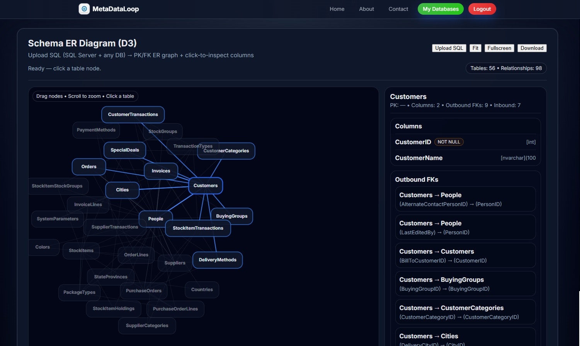Select the Customers → Customers FK card

tap(465, 256)
